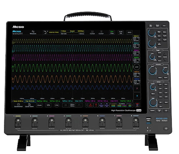
Task: Tap the on-screen Measure icon
Action: point(33,32)
